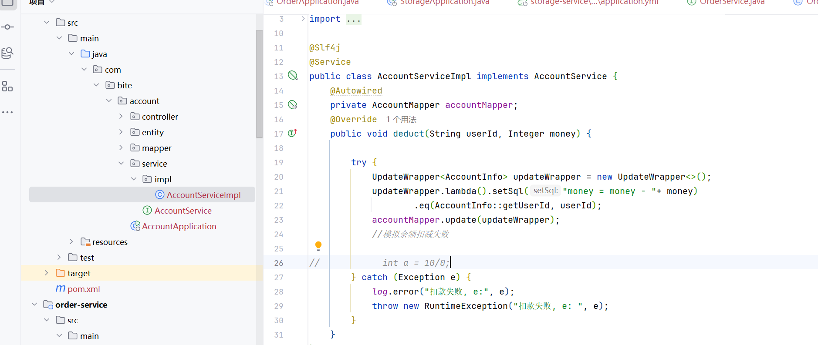Open the Database tool window icon
This screenshot has width=818, height=345.
pos(7,53)
